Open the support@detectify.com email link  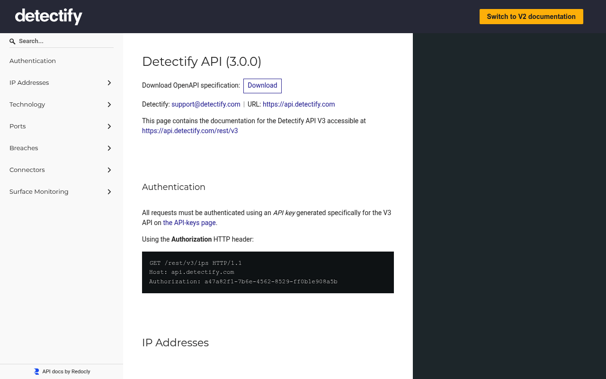click(x=206, y=104)
